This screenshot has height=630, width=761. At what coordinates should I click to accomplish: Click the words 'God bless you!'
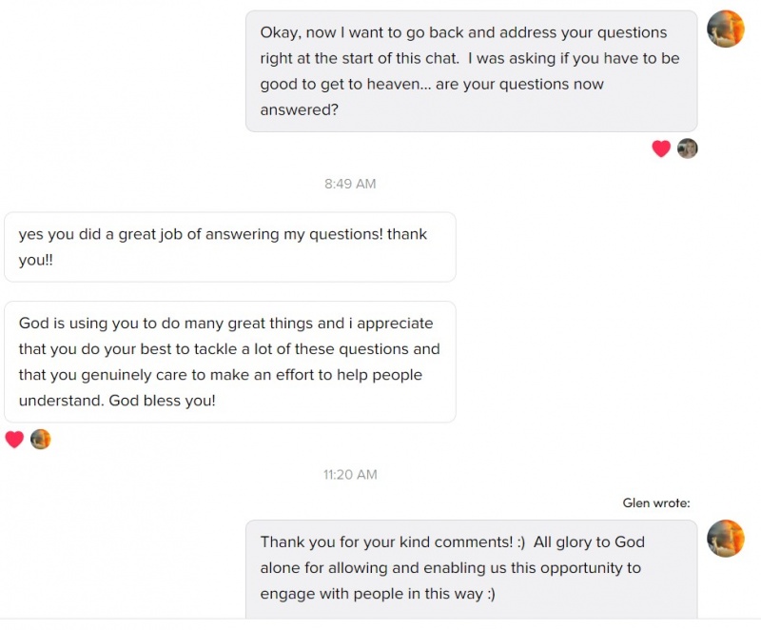tap(162, 401)
